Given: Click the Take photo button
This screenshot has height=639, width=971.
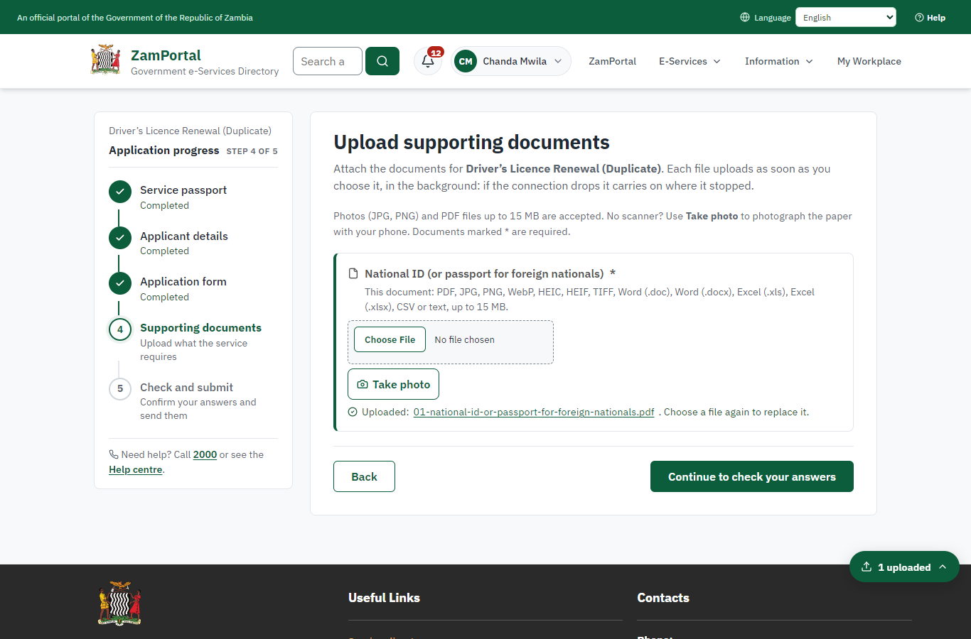Looking at the screenshot, I should [394, 384].
